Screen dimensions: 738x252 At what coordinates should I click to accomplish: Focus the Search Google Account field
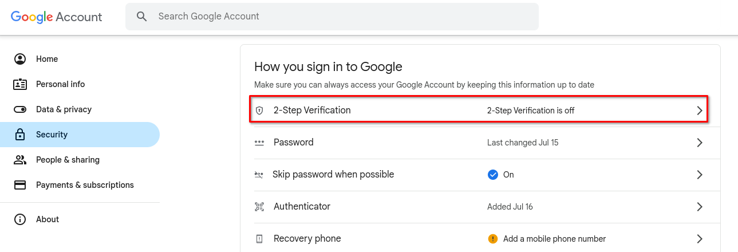[x=332, y=17]
